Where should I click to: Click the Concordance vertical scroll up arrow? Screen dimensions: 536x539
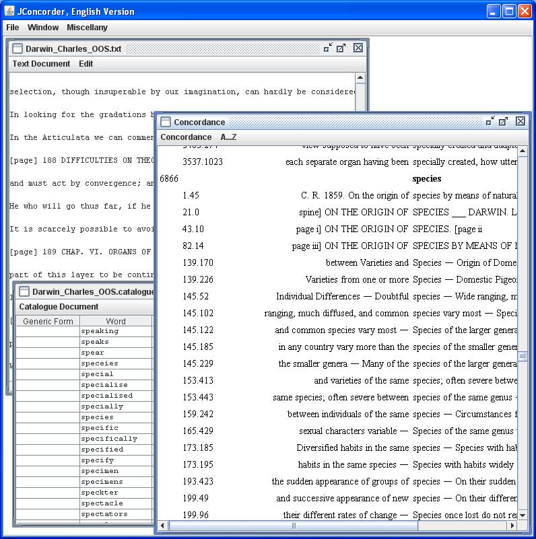[x=523, y=151]
